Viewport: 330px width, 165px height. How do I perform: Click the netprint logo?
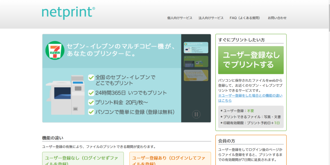click(x=68, y=12)
